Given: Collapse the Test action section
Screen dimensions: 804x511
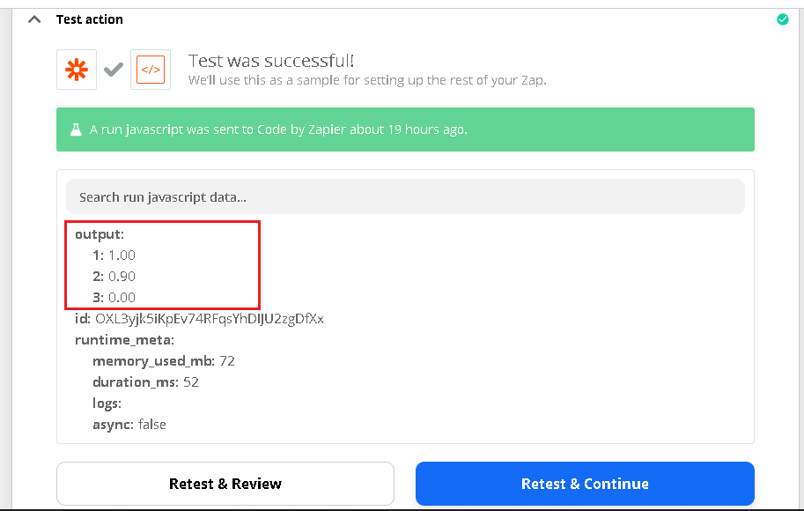Looking at the screenshot, I should tap(33, 18).
